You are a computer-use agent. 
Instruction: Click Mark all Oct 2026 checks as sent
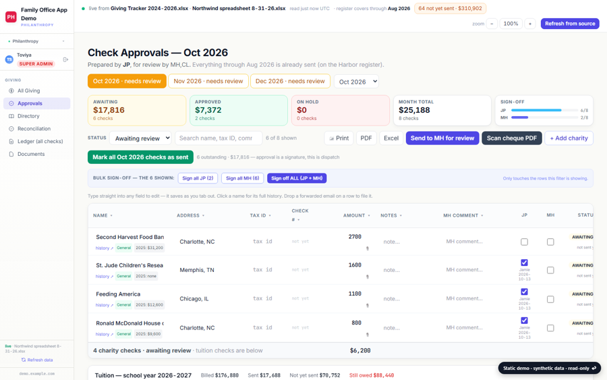click(x=140, y=157)
